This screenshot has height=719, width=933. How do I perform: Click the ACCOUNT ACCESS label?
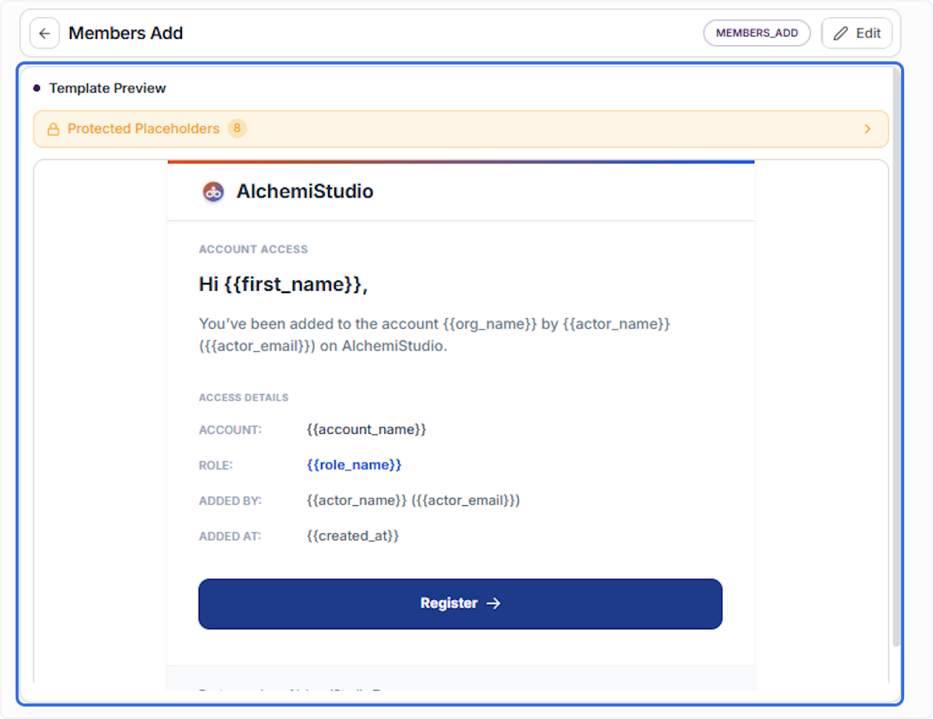pyautogui.click(x=253, y=250)
